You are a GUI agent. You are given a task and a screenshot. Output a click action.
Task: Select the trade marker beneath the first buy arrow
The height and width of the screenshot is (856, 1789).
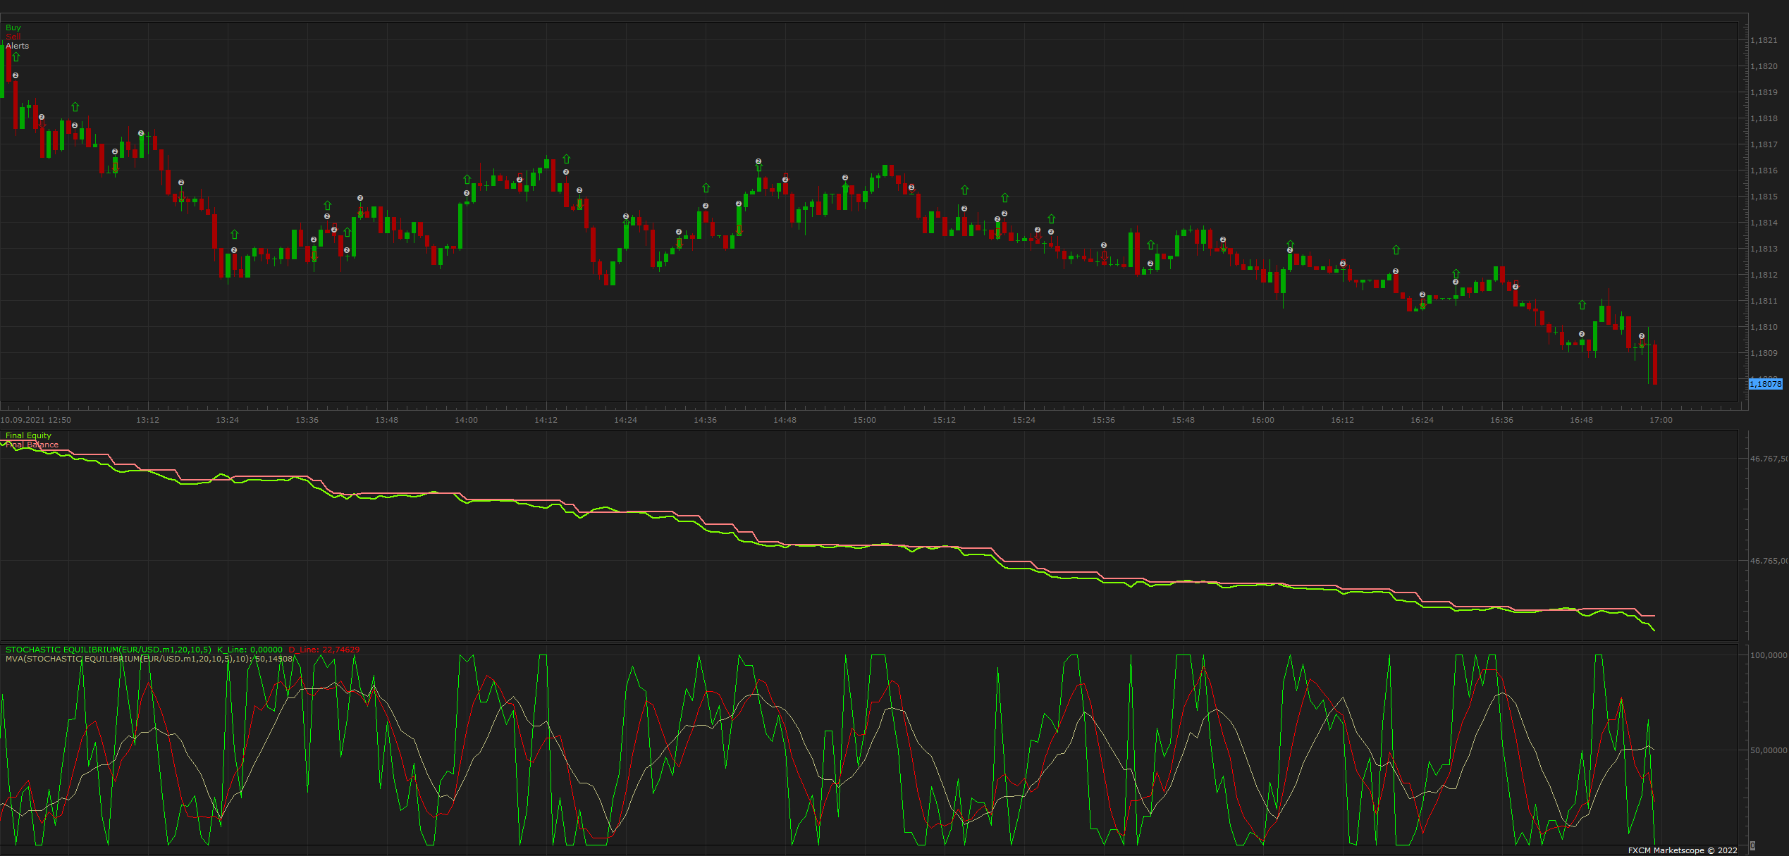click(16, 75)
